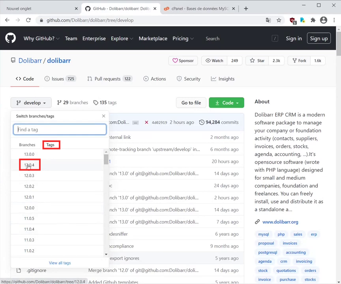Click the Sponsor button

tap(183, 61)
